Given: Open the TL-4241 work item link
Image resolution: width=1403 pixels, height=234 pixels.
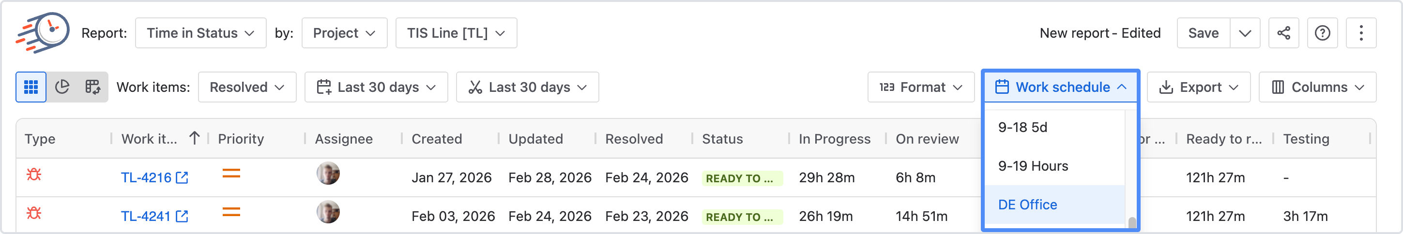Looking at the screenshot, I should click(x=145, y=216).
